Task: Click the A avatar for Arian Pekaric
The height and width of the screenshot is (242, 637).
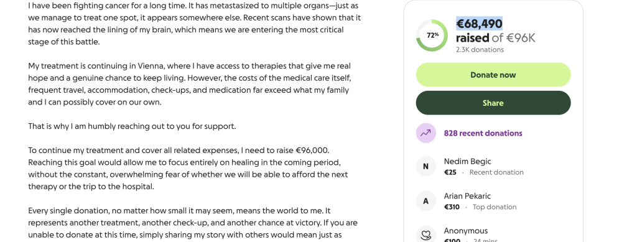Action: point(425,201)
